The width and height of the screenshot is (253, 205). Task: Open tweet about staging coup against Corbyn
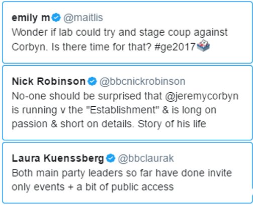coord(127,32)
